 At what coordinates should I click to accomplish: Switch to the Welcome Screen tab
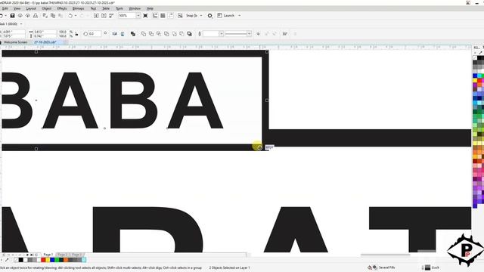tap(15, 42)
